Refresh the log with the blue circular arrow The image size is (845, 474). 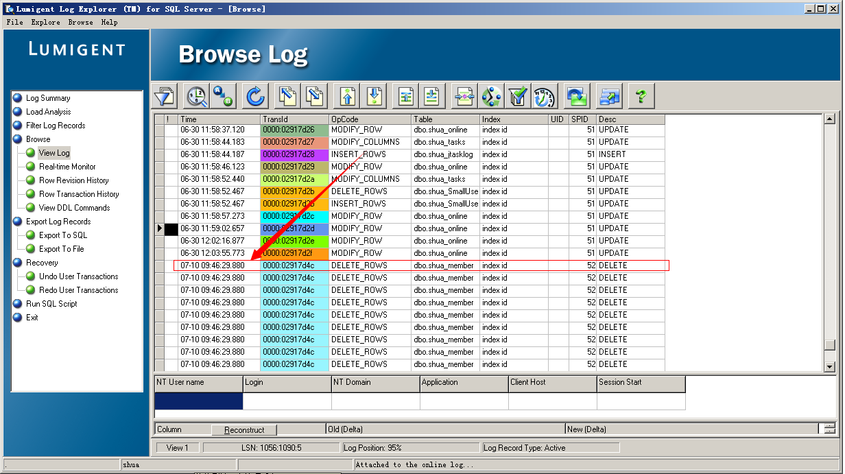coord(256,96)
